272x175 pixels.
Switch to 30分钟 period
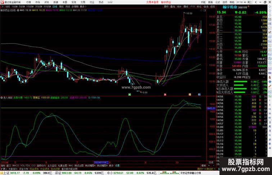[38, 6]
